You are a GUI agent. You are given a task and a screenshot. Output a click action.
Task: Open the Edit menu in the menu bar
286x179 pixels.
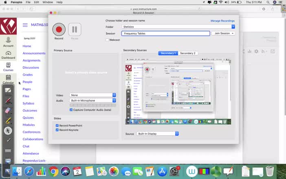tap(37, 2)
